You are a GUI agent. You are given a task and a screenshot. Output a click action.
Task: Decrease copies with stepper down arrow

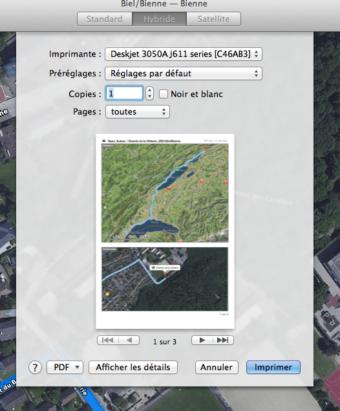pyautogui.click(x=149, y=96)
